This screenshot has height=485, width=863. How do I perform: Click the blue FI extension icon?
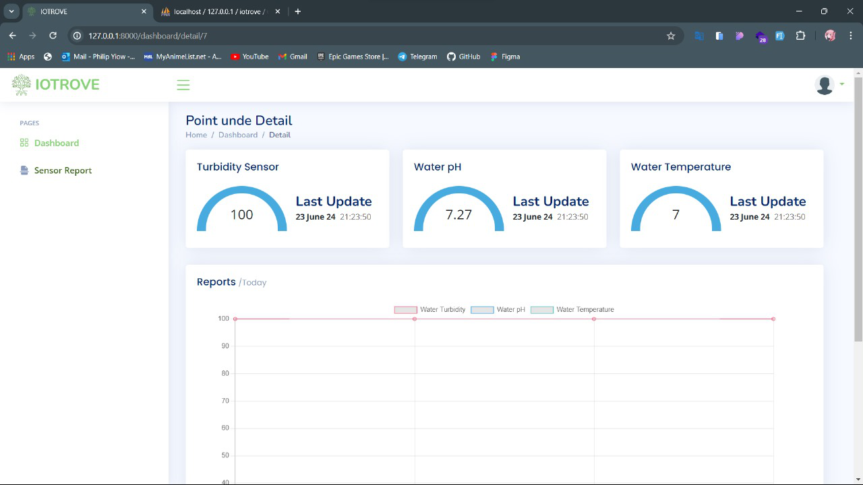pos(780,36)
